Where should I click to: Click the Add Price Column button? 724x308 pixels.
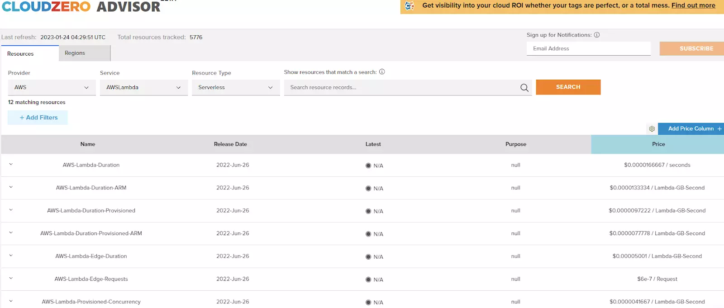coord(691,129)
